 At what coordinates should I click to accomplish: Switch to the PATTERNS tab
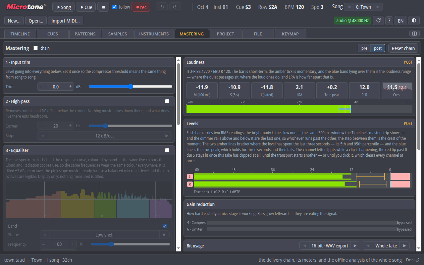85,34
